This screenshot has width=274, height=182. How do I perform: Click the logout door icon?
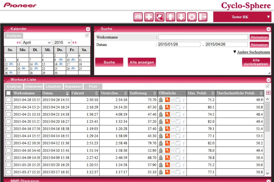[x=203, y=17]
